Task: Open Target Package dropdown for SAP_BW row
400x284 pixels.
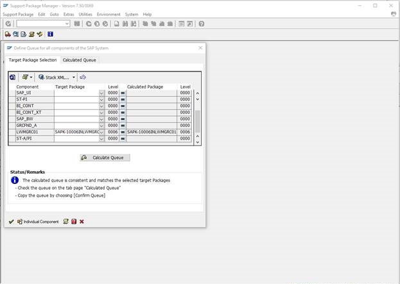Action: click(x=101, y=119)
